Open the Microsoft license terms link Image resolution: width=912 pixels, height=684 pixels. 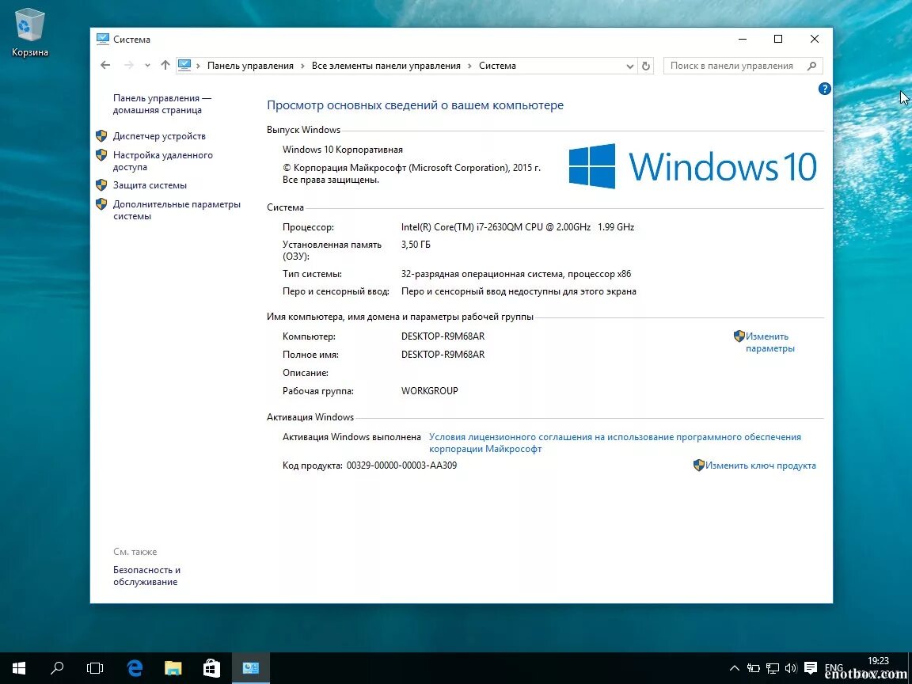tap(615, 443)
